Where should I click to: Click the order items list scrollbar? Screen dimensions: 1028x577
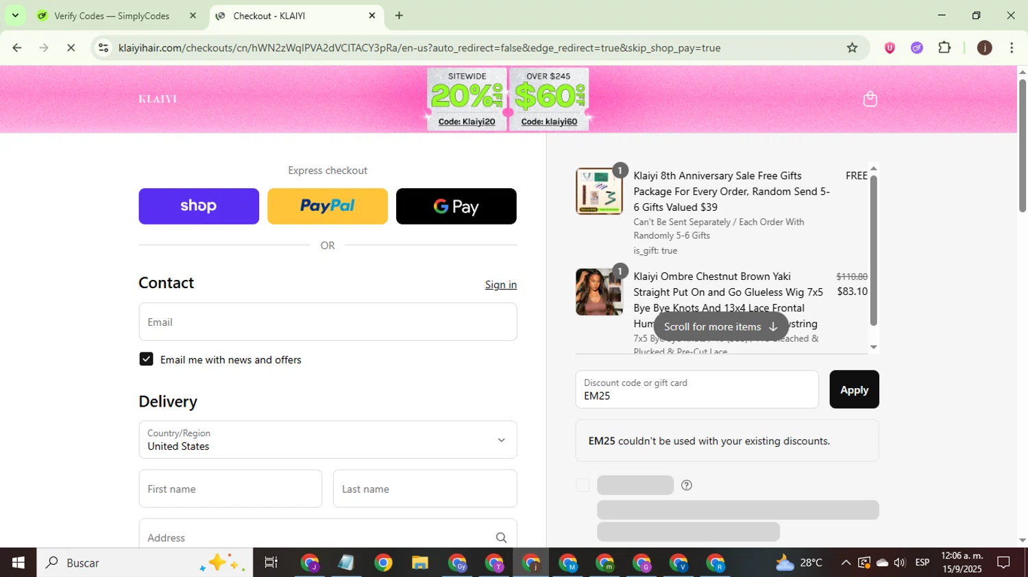(x=873, y=250)
